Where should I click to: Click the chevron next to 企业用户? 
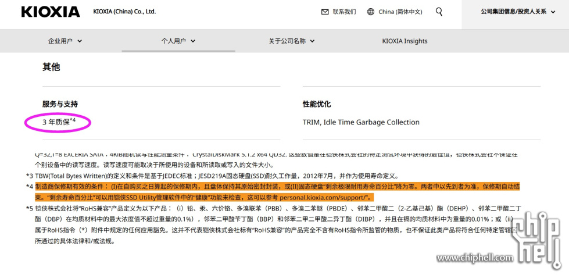pos(80,41)
